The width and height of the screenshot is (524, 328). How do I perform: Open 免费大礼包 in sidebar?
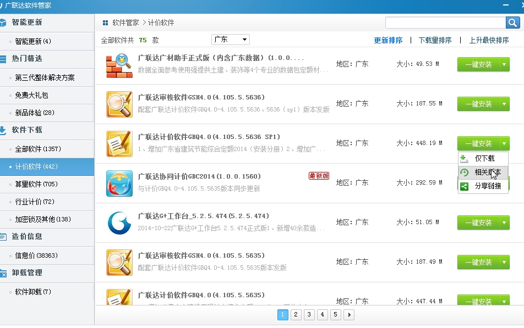[47, 96]
